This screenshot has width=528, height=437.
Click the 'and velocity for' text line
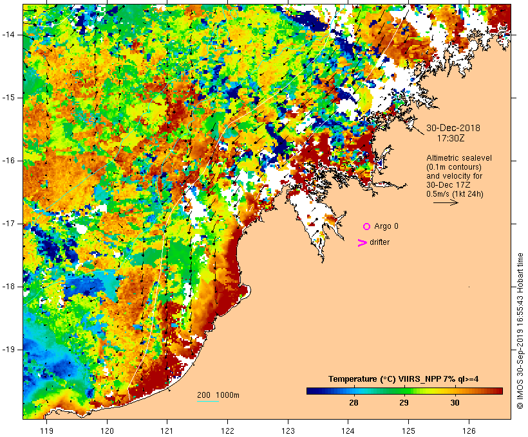(454, 176)
